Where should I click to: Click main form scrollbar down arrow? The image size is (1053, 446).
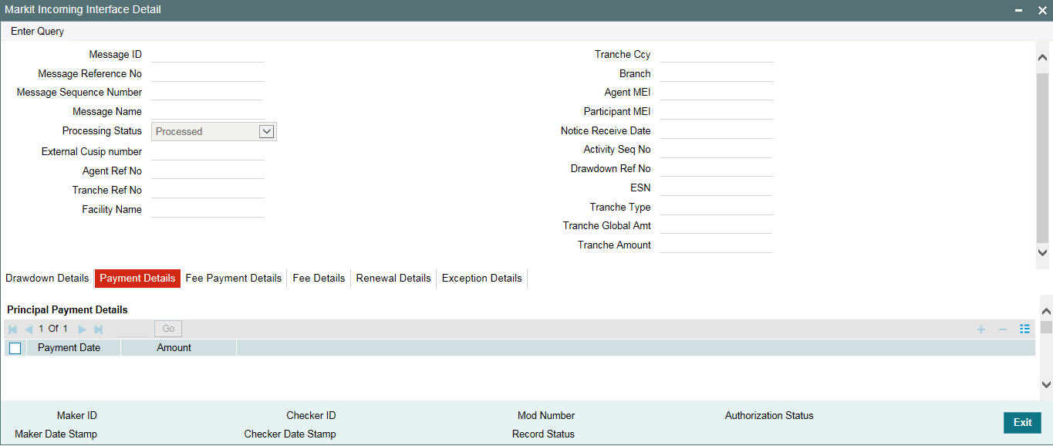(1043, 252)
